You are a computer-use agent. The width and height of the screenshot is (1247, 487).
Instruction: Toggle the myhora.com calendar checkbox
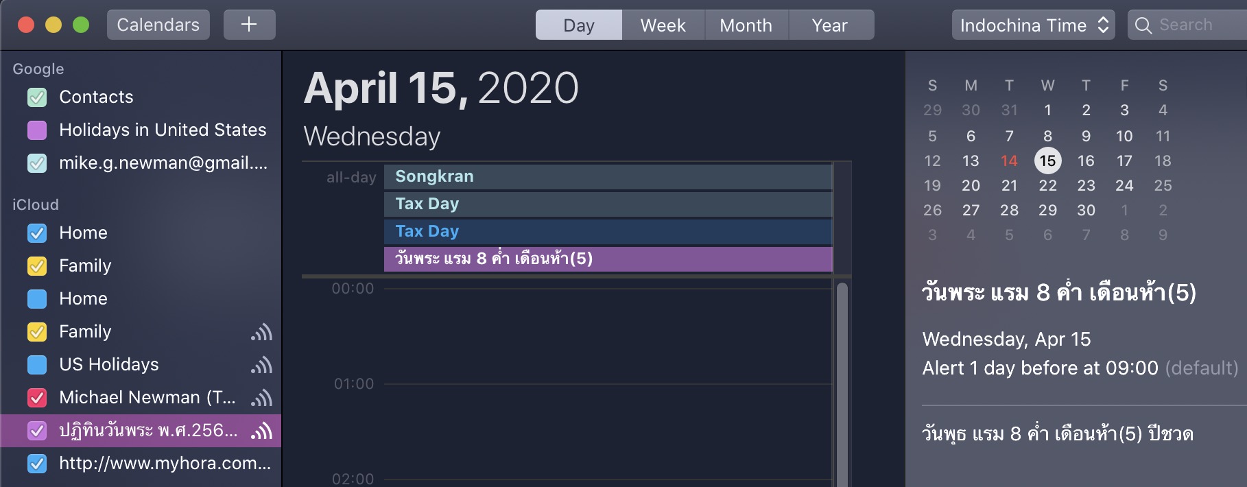(37, 464)
